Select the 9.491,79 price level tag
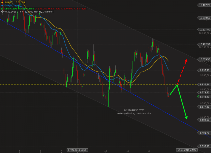The height and width of the screenshot is (153, 211). point(204,133)
